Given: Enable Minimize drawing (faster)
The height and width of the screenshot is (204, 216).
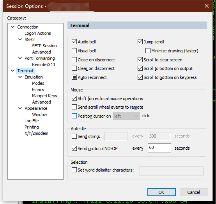Looking at the screenshot, I should (148, 51).
